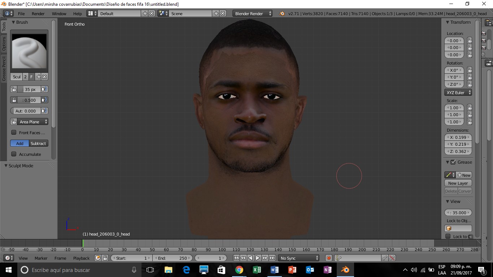Open keying set key icon
493x277 pixels.
339,258
